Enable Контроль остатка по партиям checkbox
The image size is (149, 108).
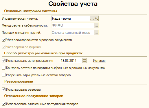coord(3,68)
